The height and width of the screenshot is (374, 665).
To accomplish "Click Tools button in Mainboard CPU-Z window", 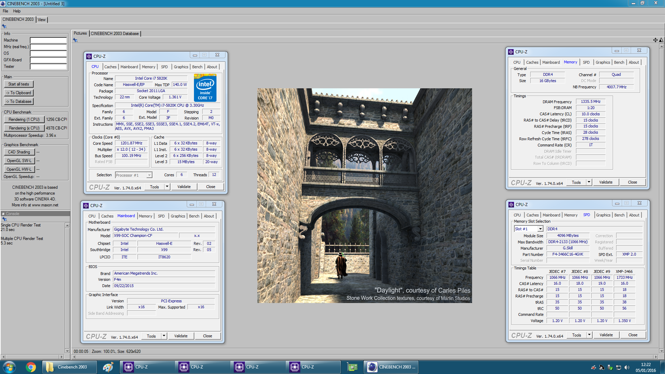I will [x=151, y=336].
